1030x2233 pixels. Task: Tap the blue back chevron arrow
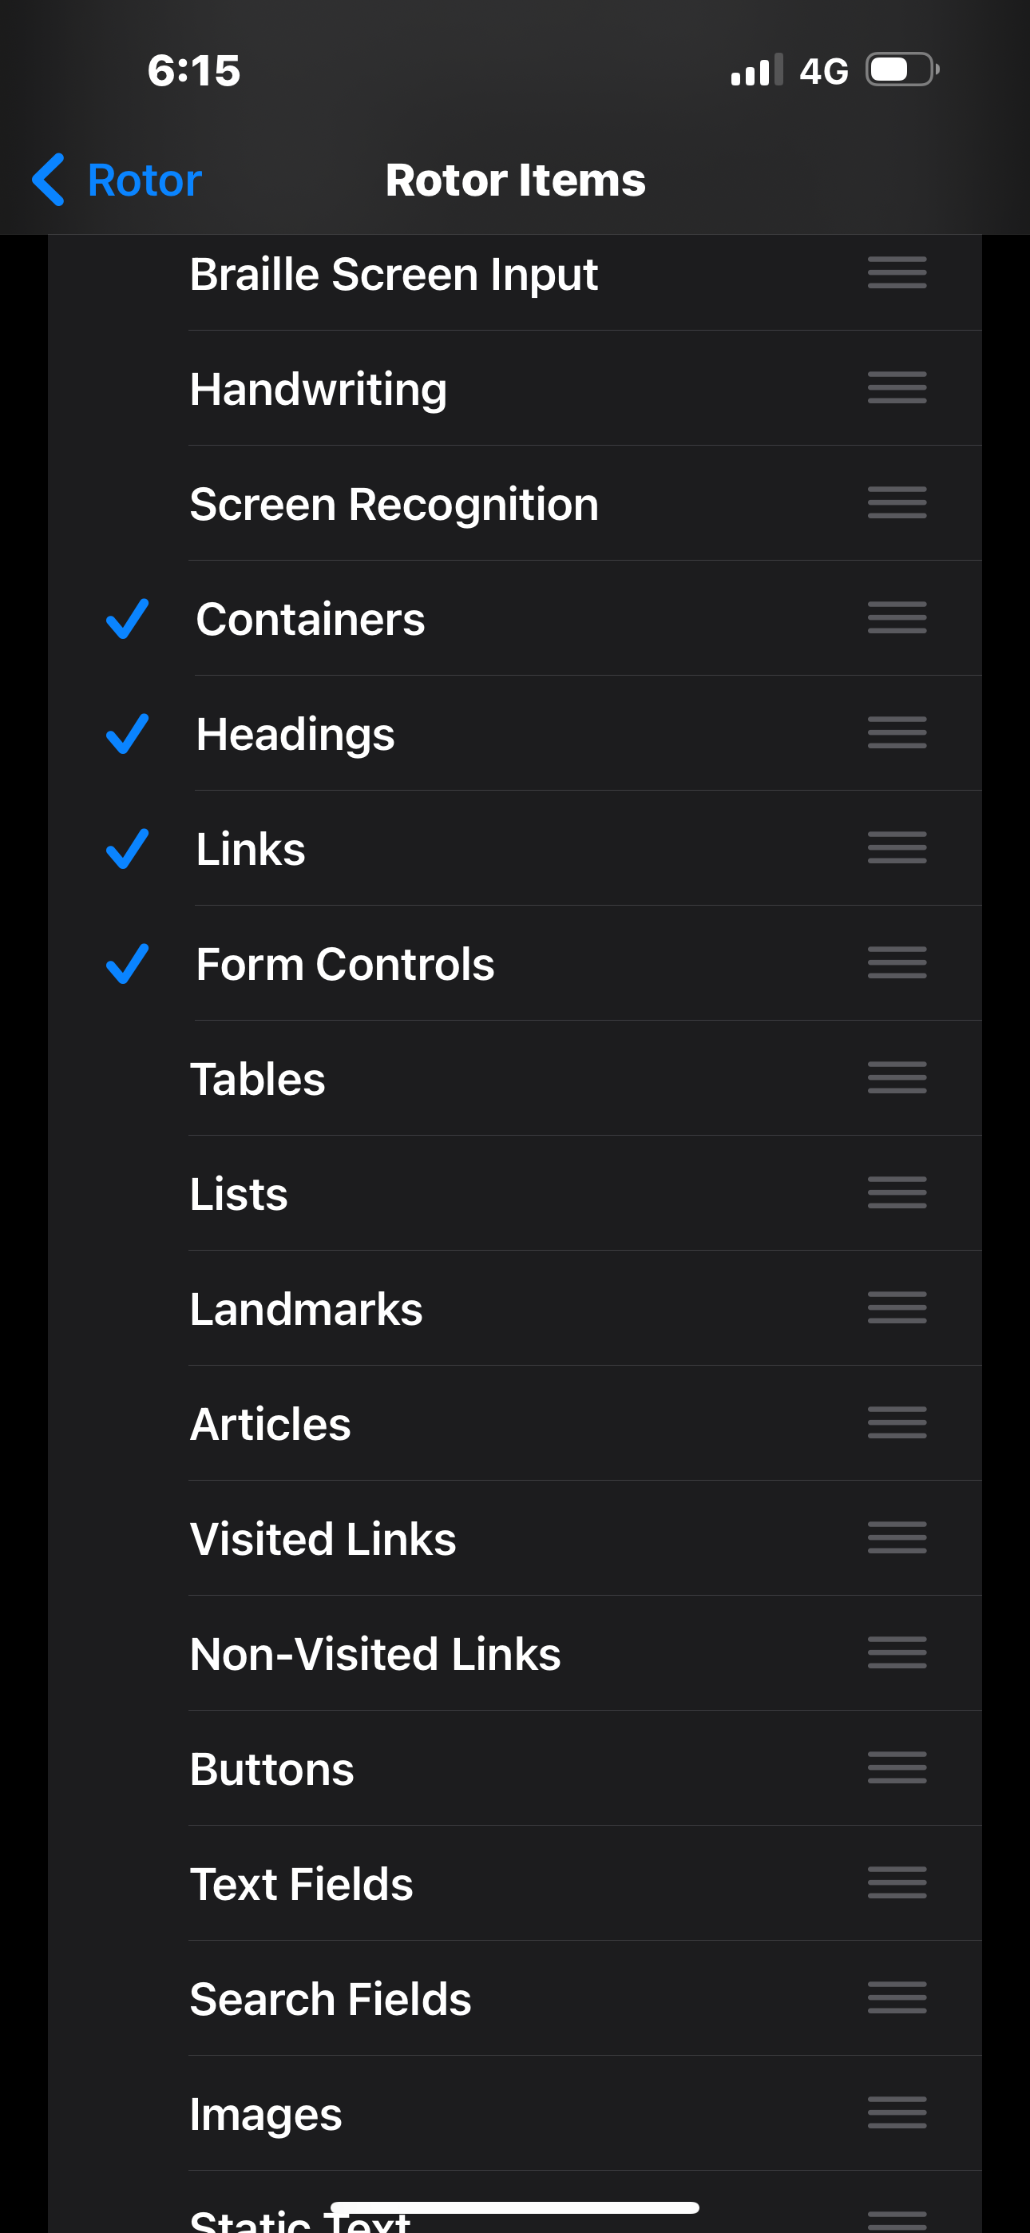click(48, 180)
